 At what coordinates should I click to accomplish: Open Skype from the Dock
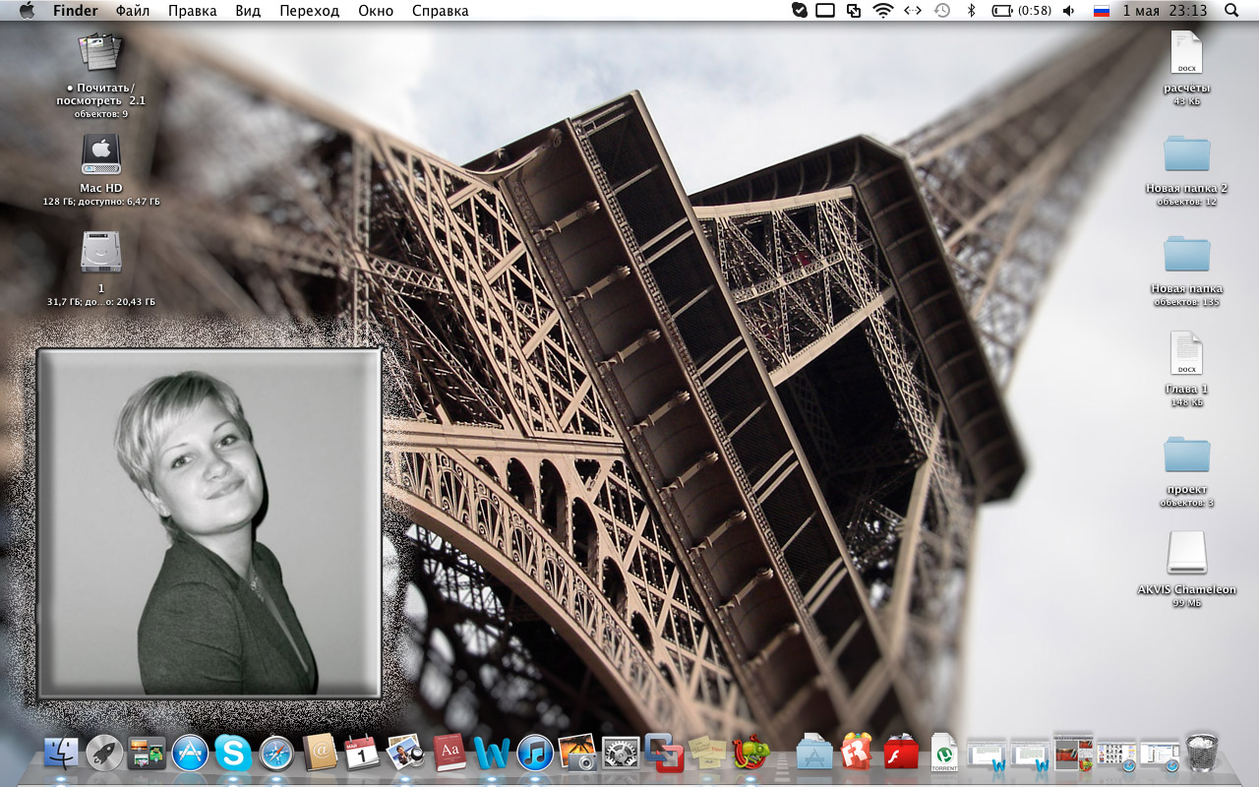(x=233, y=754)
